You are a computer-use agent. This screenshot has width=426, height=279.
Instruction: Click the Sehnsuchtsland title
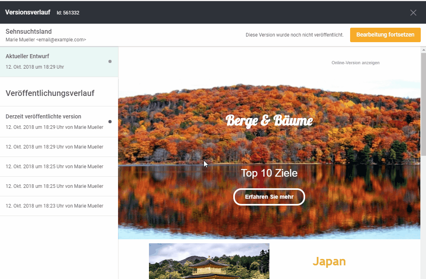pyautogui.click(x=29, y=32)
